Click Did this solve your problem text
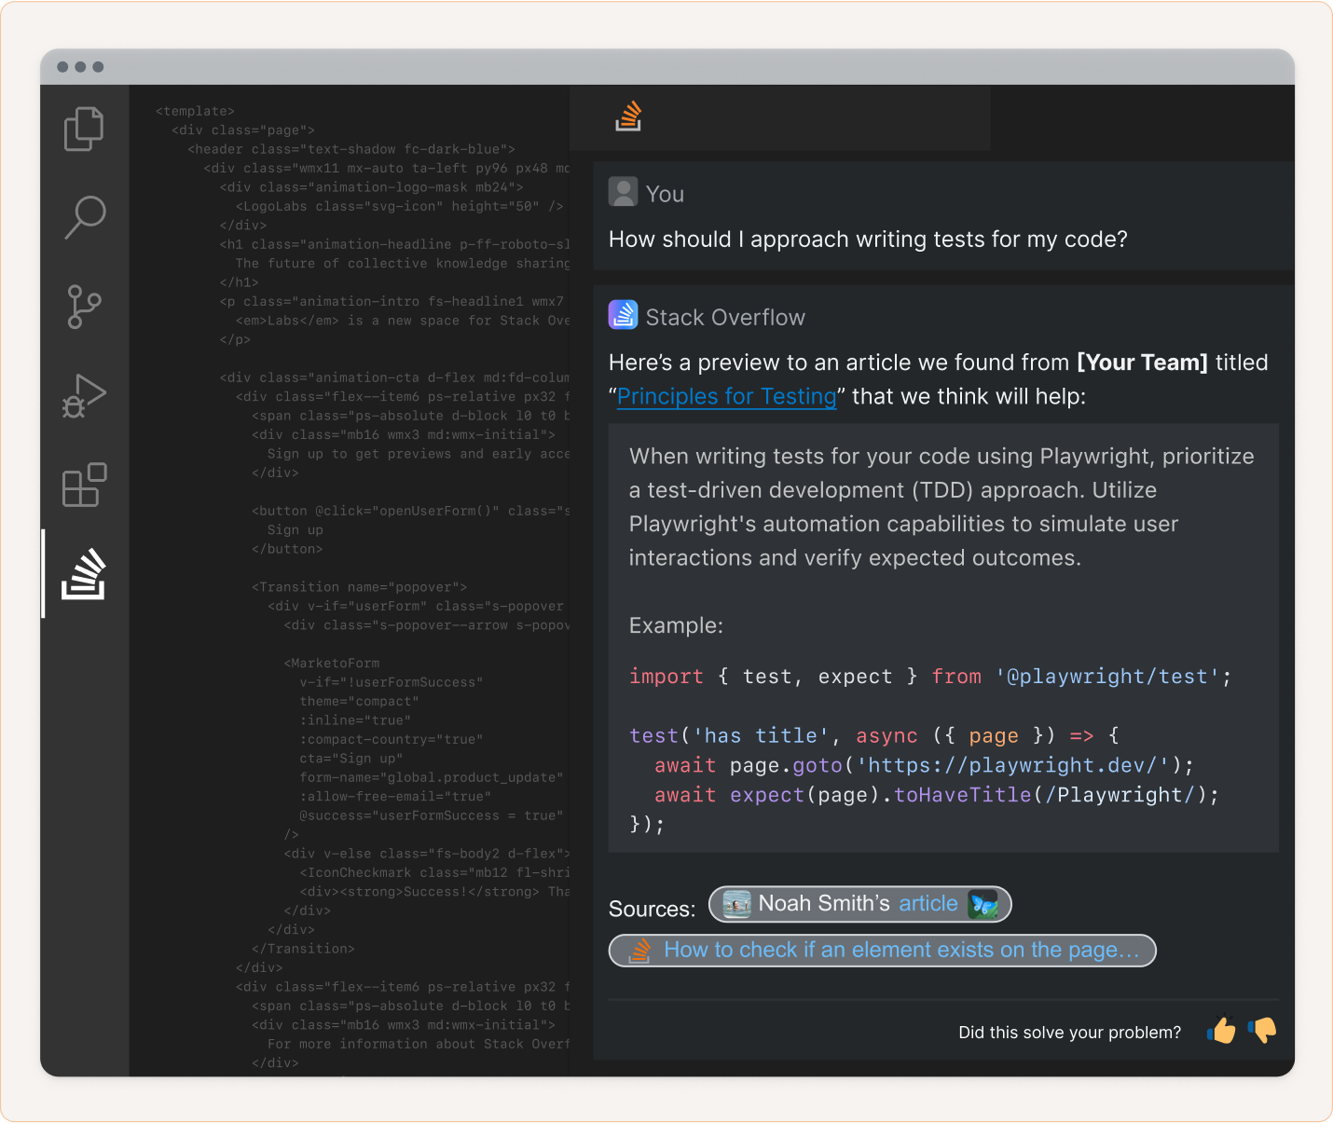Screen dimensions: 1333x1123 [1070, 1033]
